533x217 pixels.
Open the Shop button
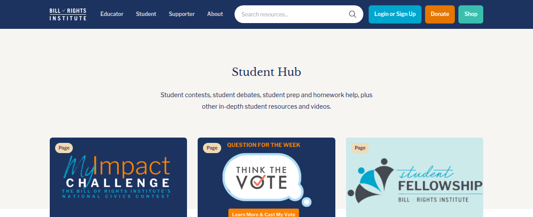point(471,14)
